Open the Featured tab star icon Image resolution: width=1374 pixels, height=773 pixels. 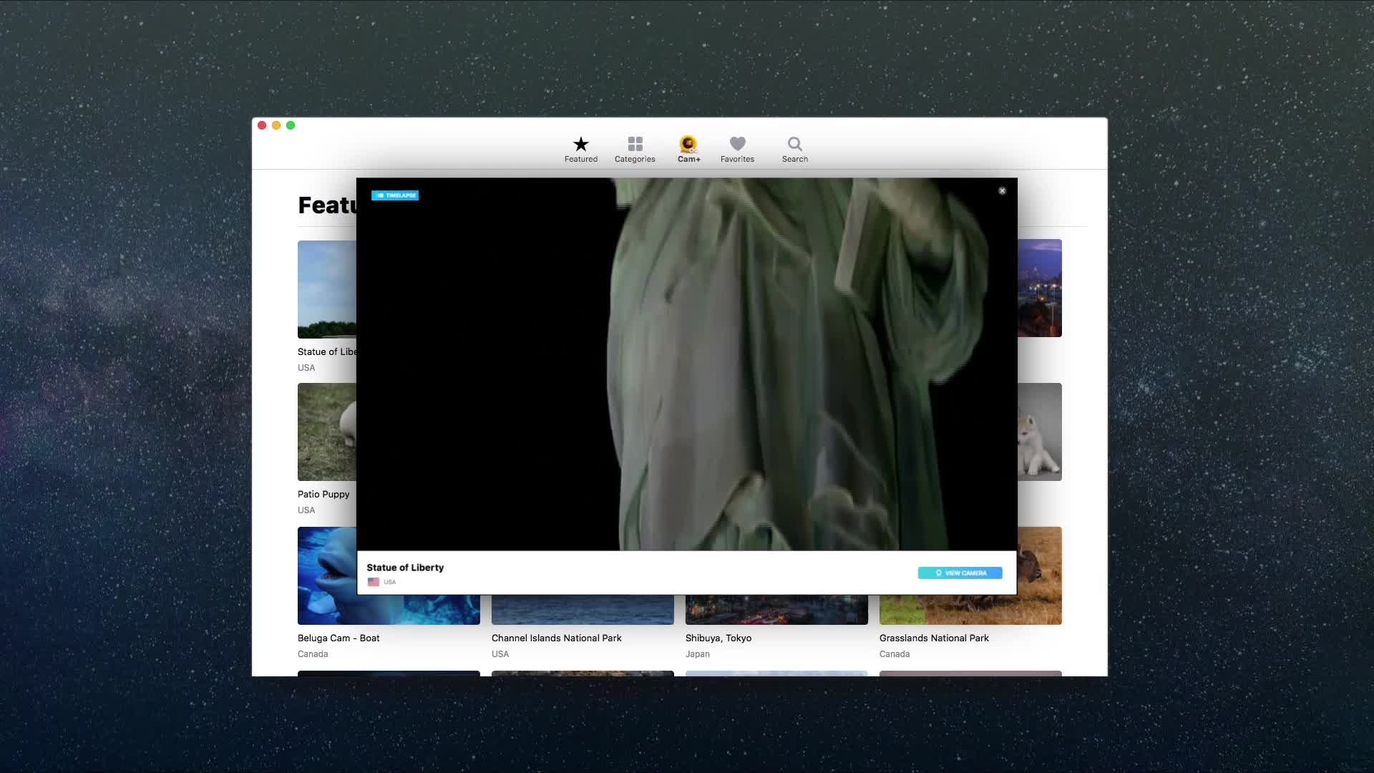580,144
